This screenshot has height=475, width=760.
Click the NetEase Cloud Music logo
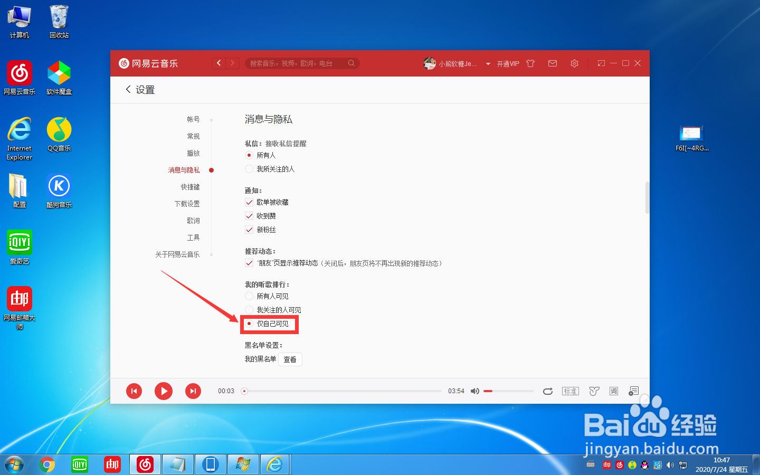[148, 63]
